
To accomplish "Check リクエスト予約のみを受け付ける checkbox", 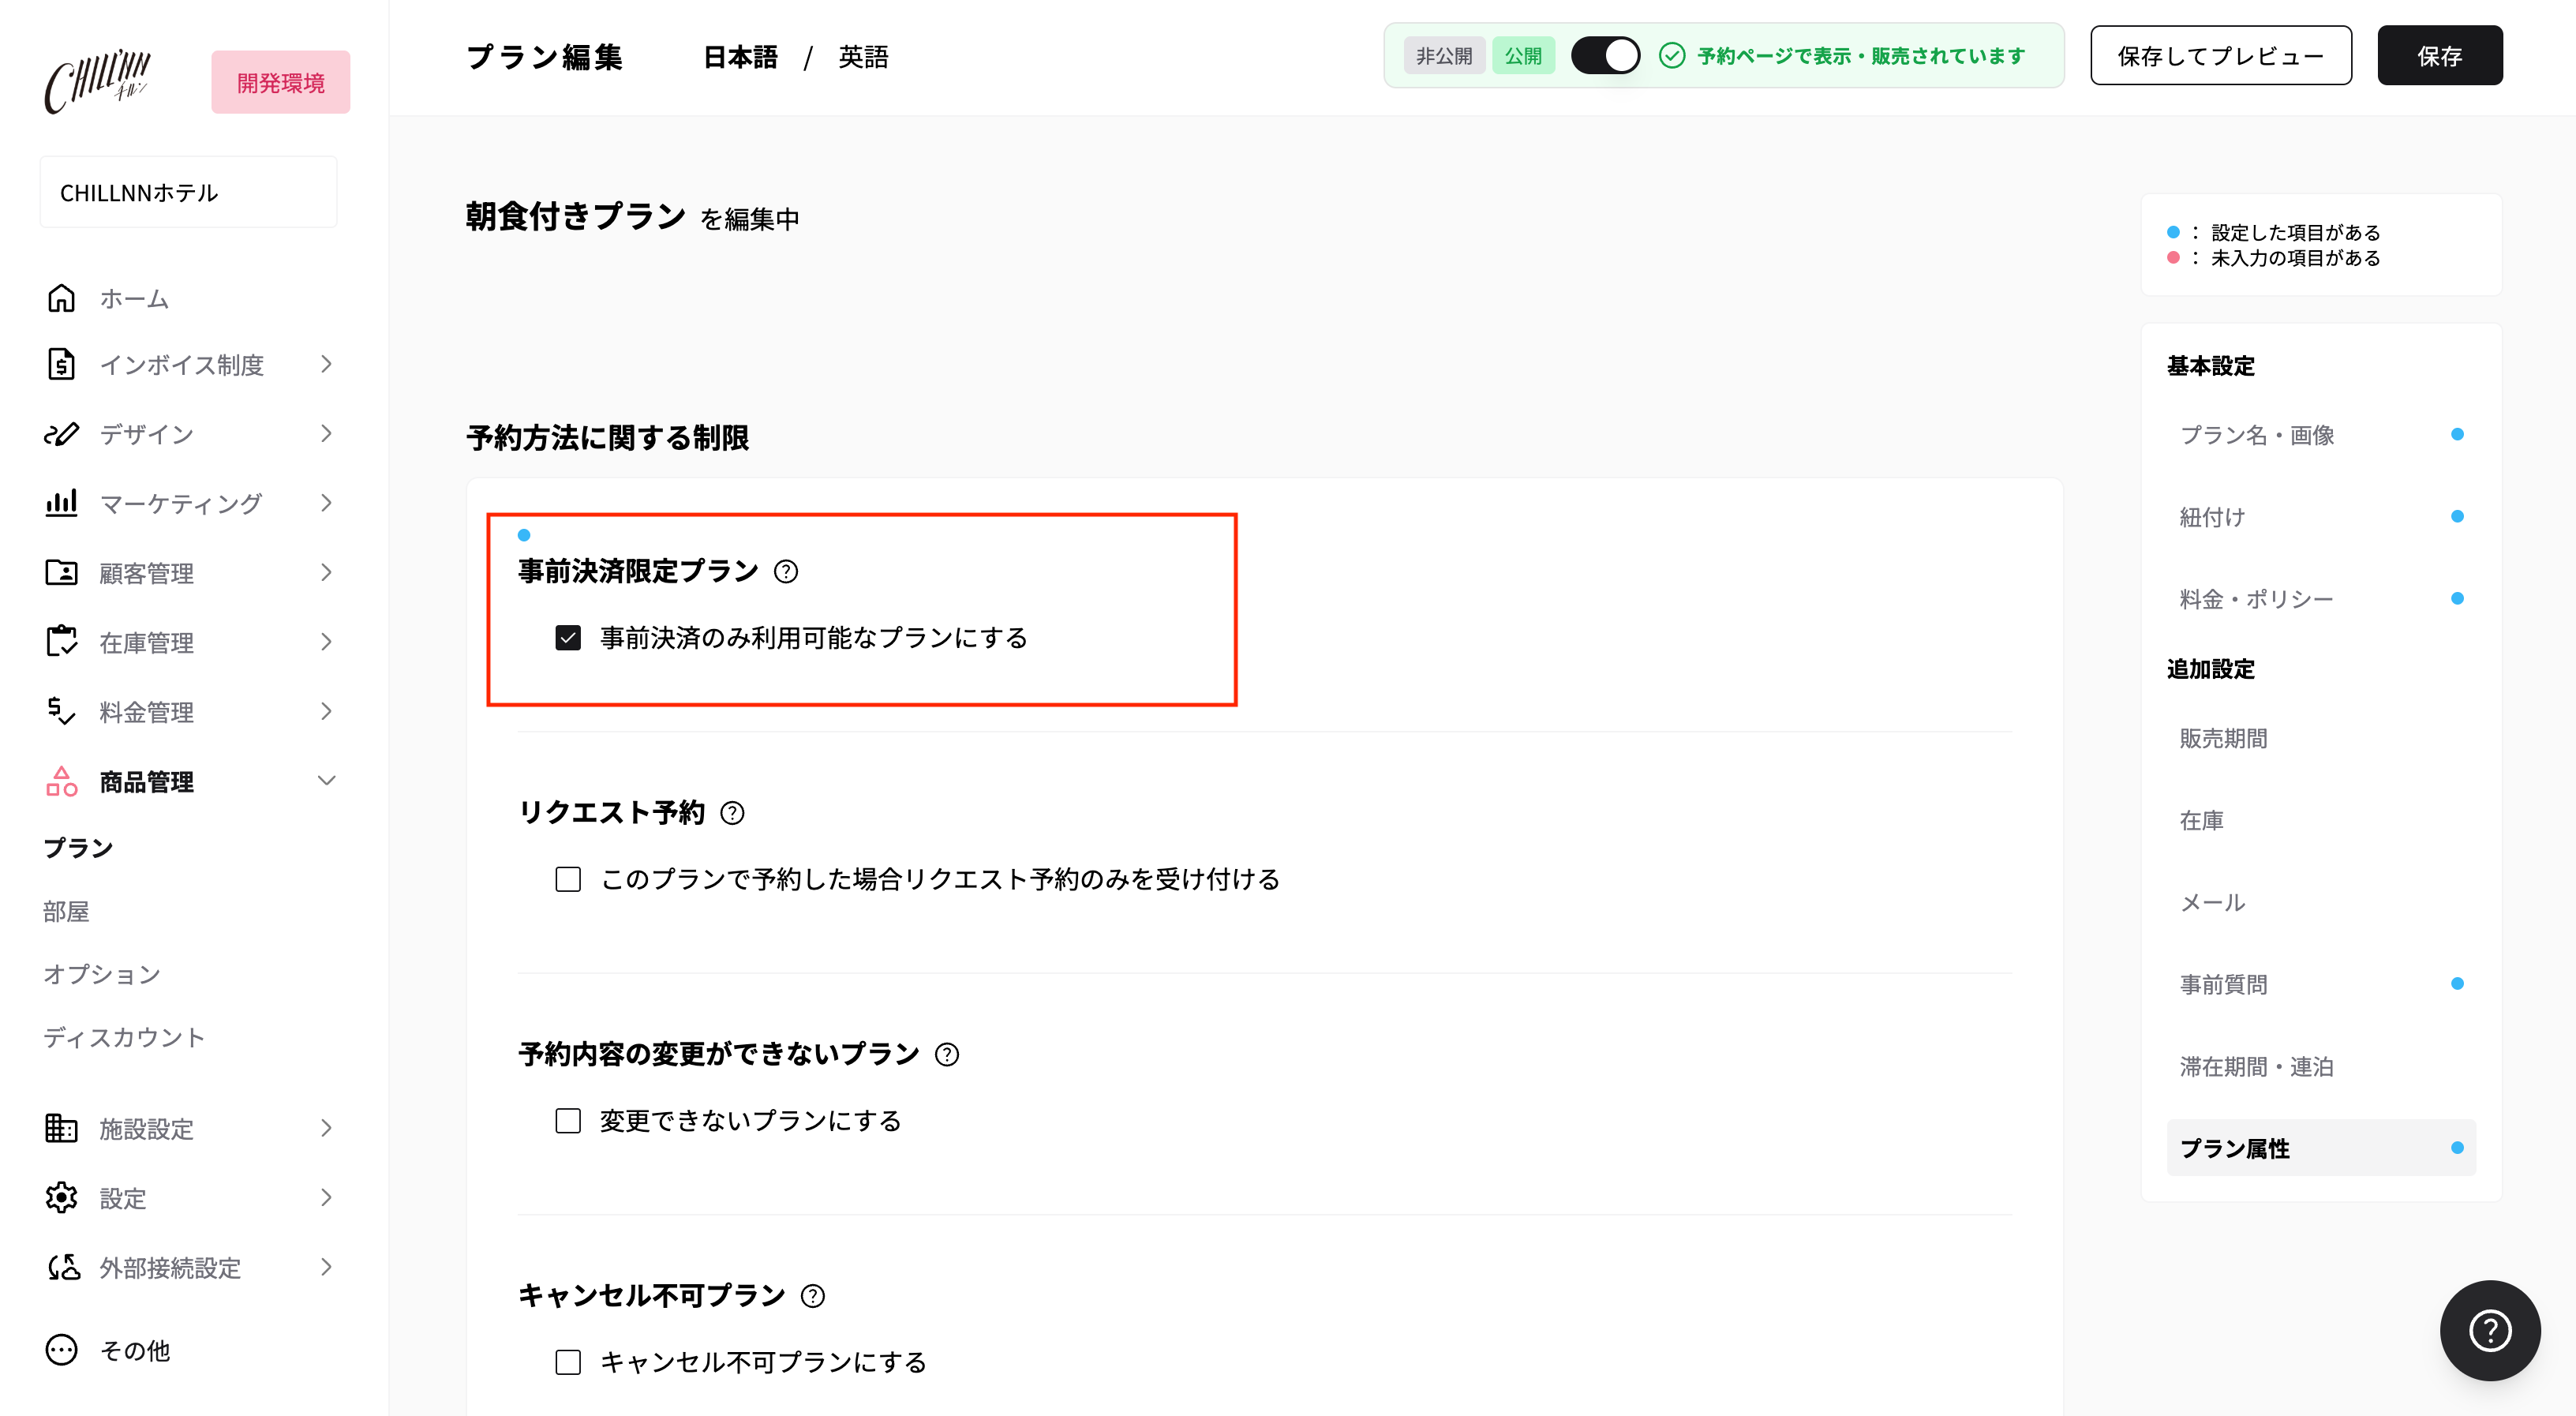I will [x=568, y=879].
